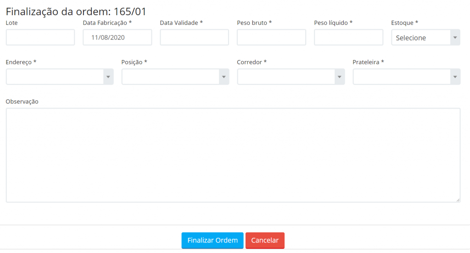This screenshot has height=253, width=470.
Task: Click the Selecione placeholder in Estoque
Action: click(x=411, y=38)
